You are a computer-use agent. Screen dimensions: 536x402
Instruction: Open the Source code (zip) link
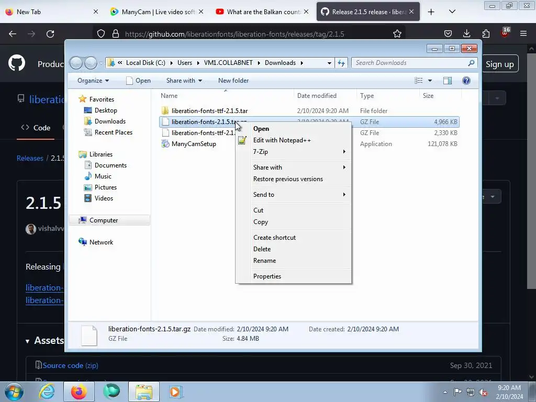pos(70,365)
